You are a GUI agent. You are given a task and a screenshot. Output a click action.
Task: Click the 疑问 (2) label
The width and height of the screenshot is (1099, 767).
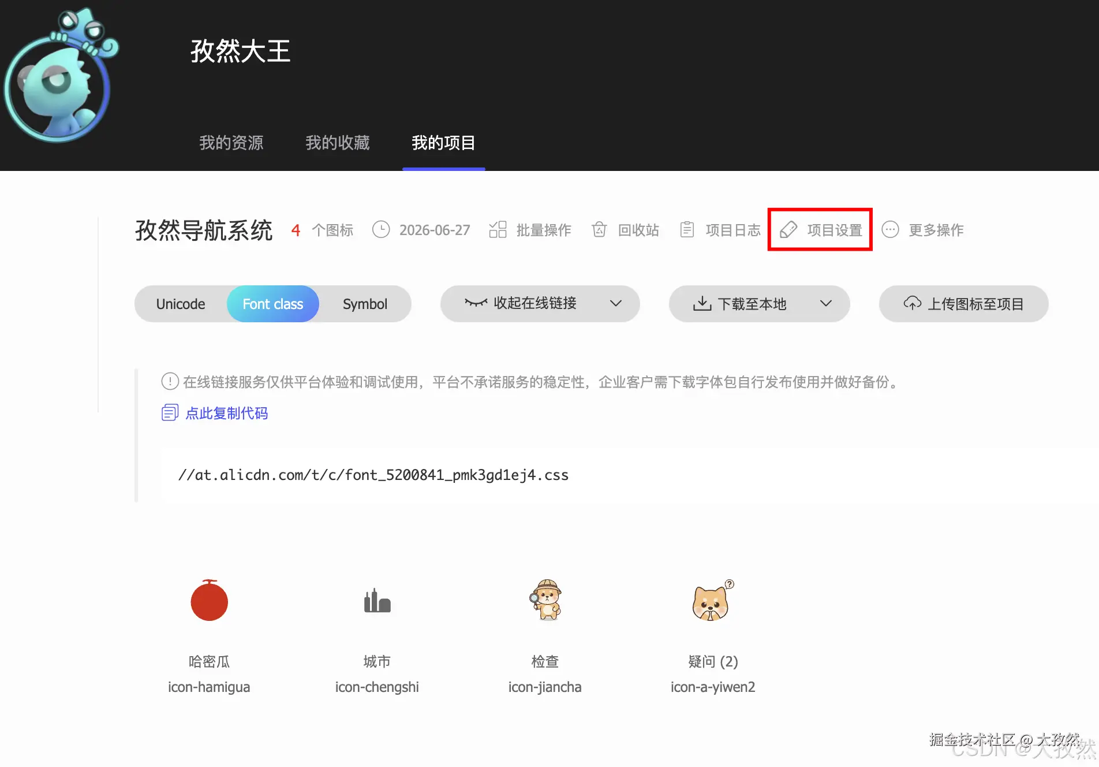[713, 661]
